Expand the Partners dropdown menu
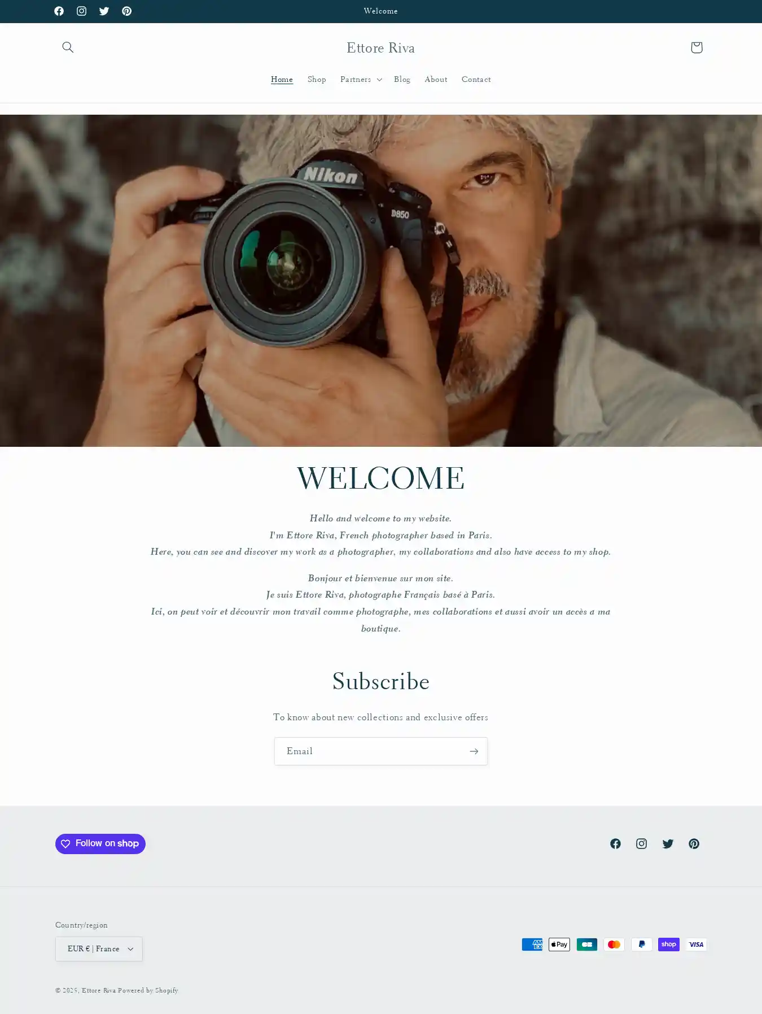Viewport: 762px width, 1014px height. click(x=361, y=80)
